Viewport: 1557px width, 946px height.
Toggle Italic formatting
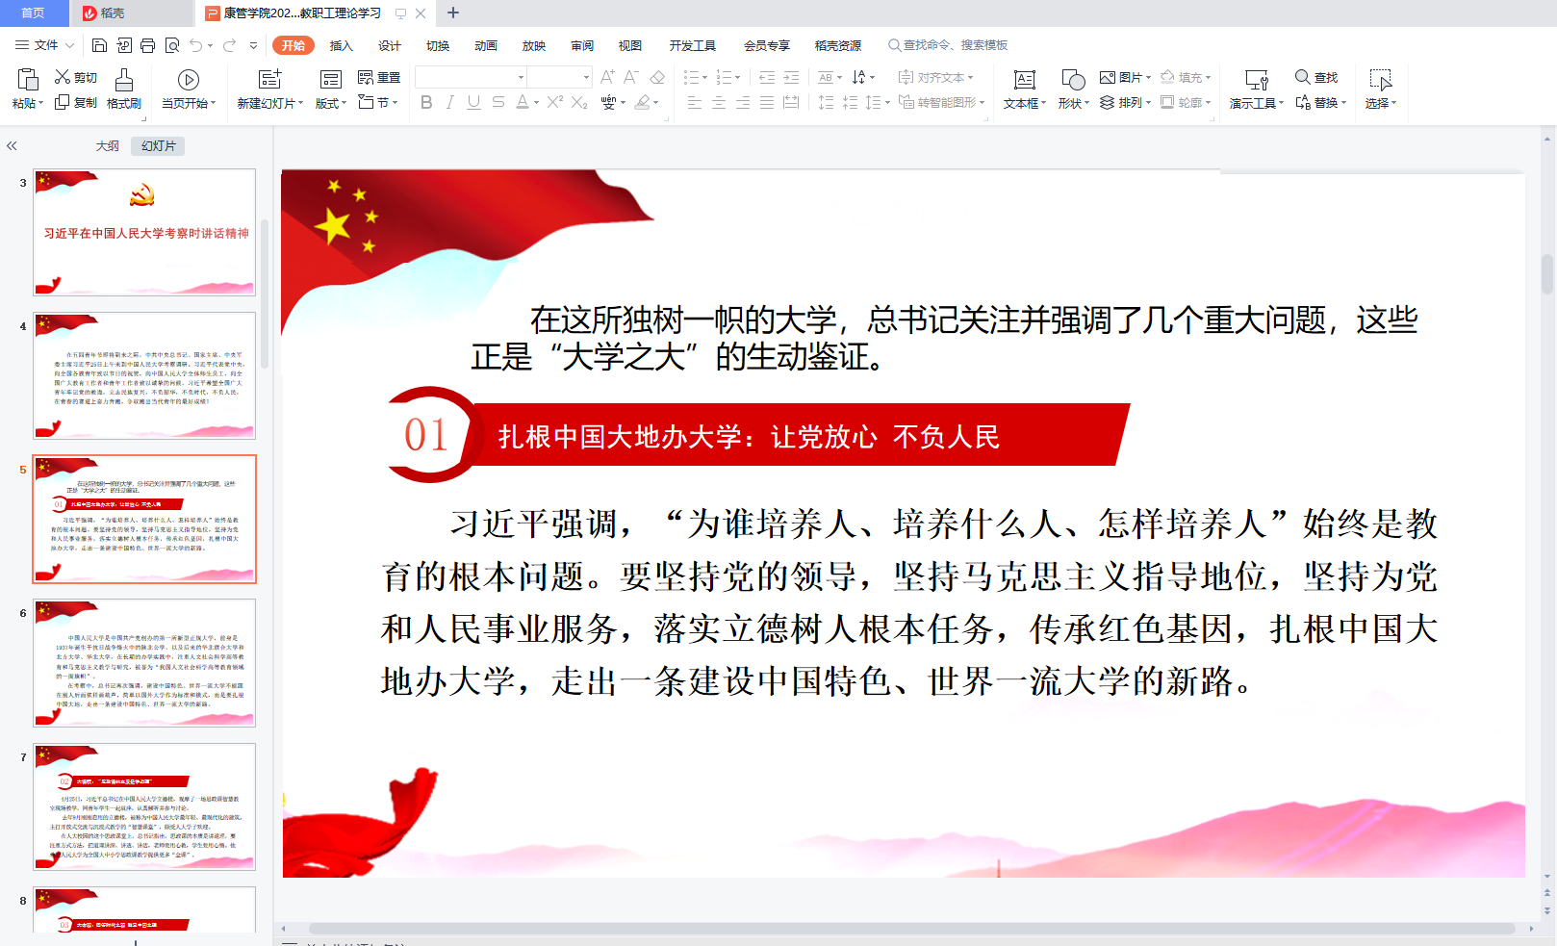click(x=449, y=102)
